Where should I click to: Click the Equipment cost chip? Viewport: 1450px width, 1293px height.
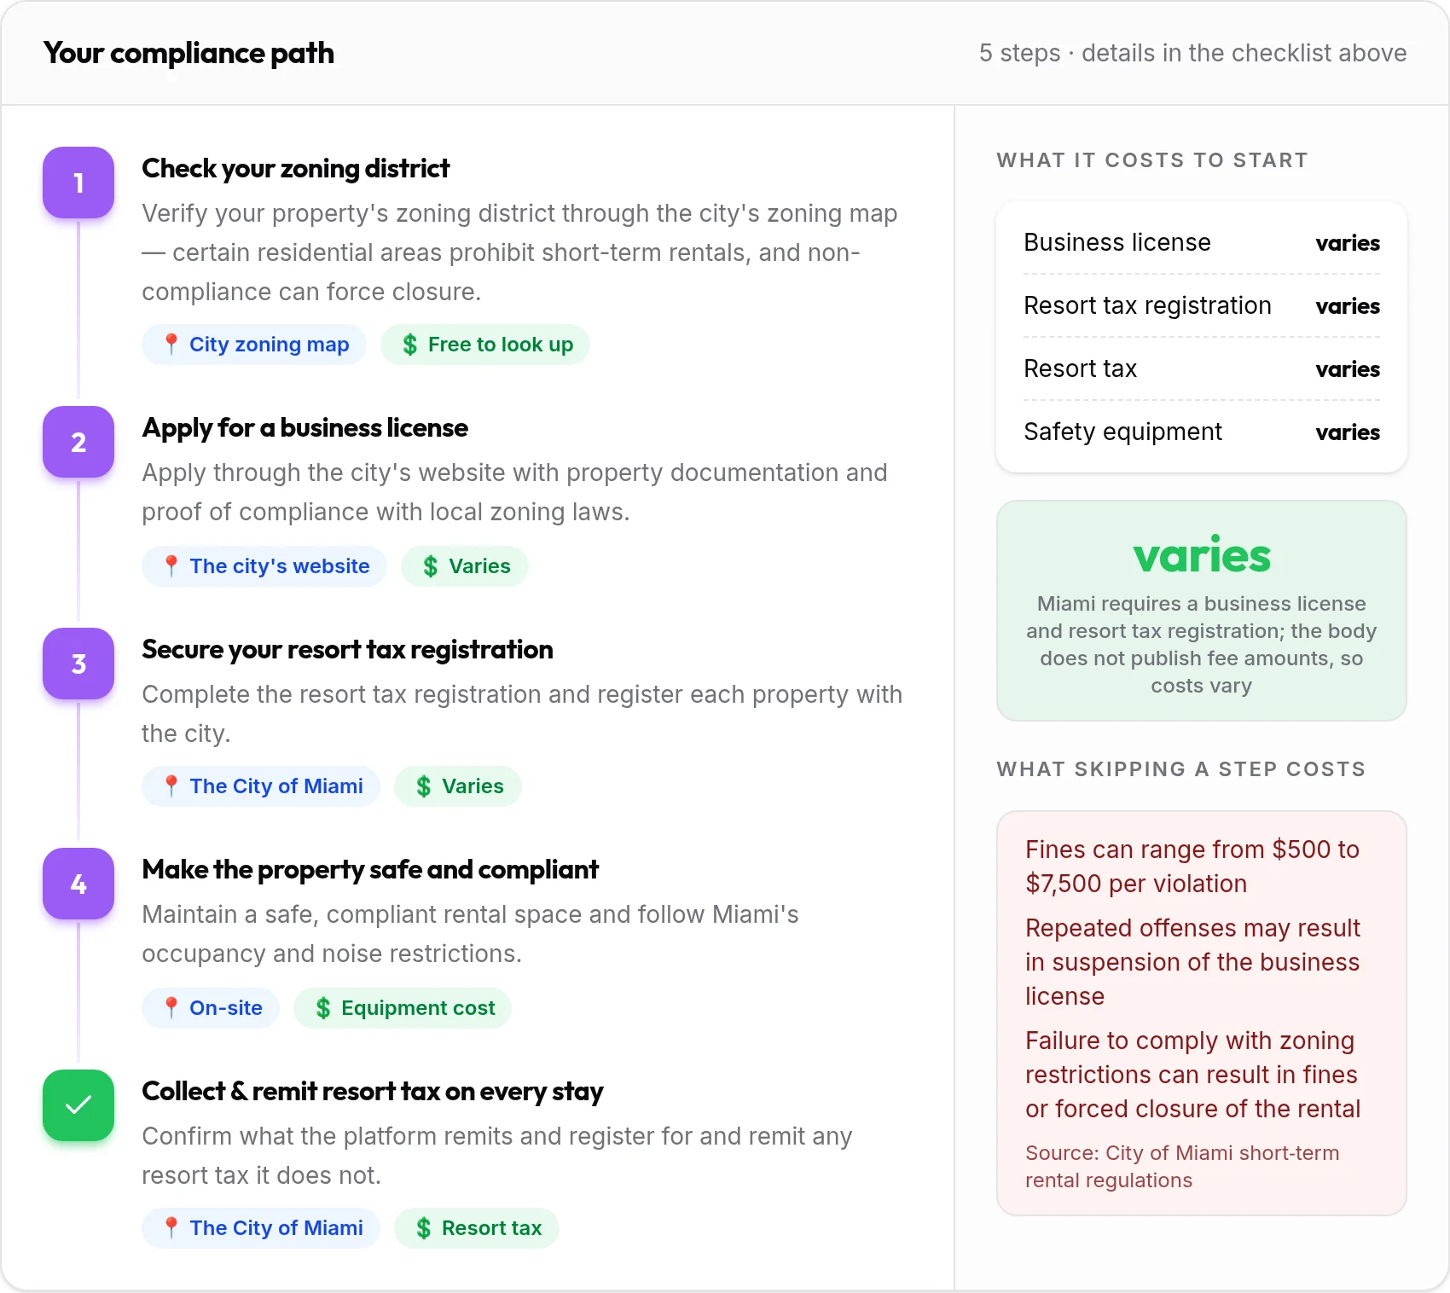point(403,1008)
